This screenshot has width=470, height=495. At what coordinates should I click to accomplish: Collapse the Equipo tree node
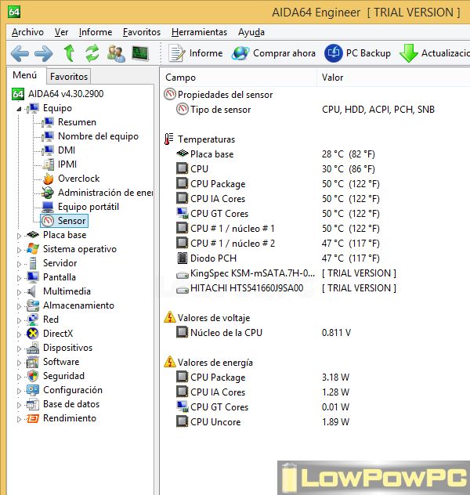[x=19, y=109]
